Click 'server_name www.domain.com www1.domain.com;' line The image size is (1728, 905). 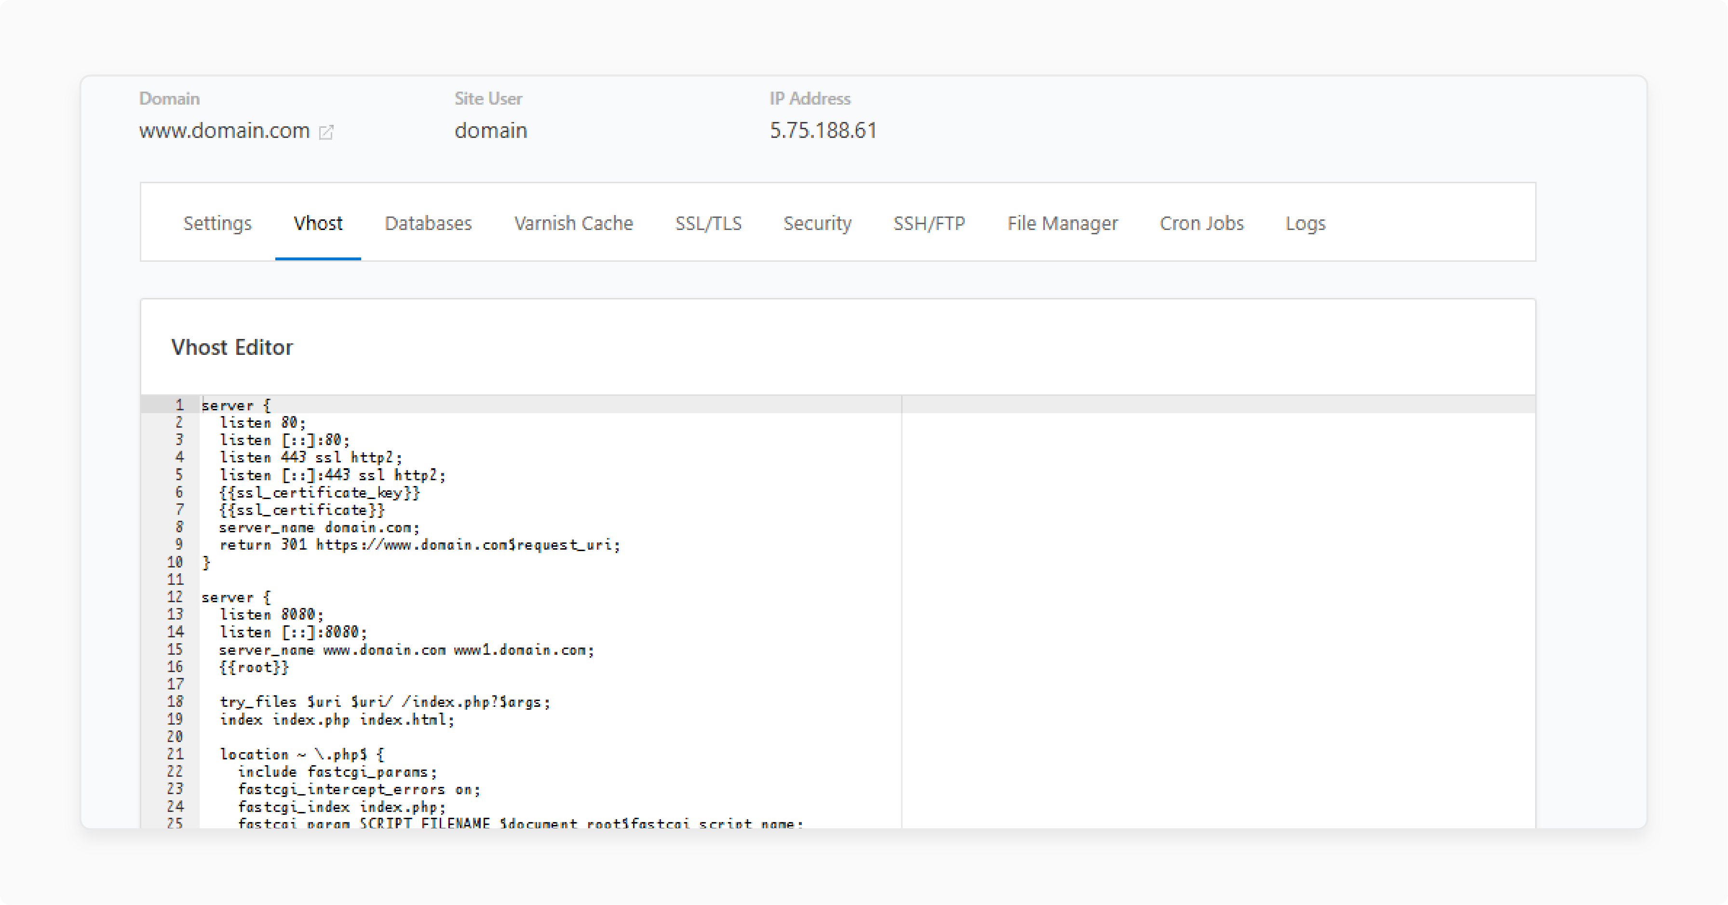(406, 649)
